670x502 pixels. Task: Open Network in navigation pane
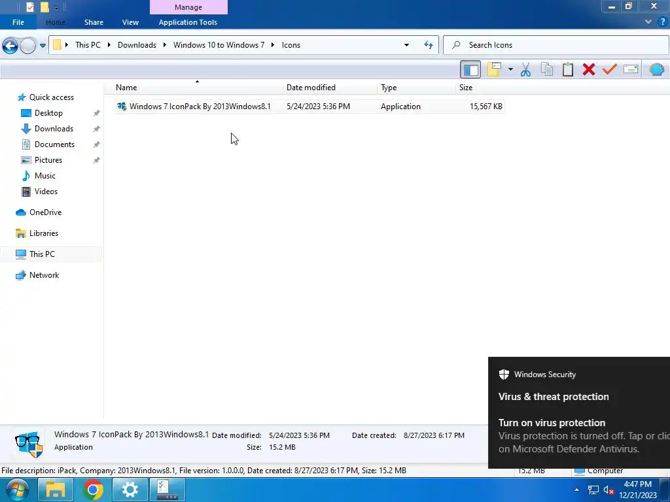coord(44,275)
